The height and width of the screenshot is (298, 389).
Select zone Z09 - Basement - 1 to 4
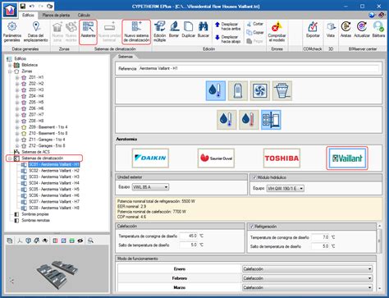(x=48, y=127)
